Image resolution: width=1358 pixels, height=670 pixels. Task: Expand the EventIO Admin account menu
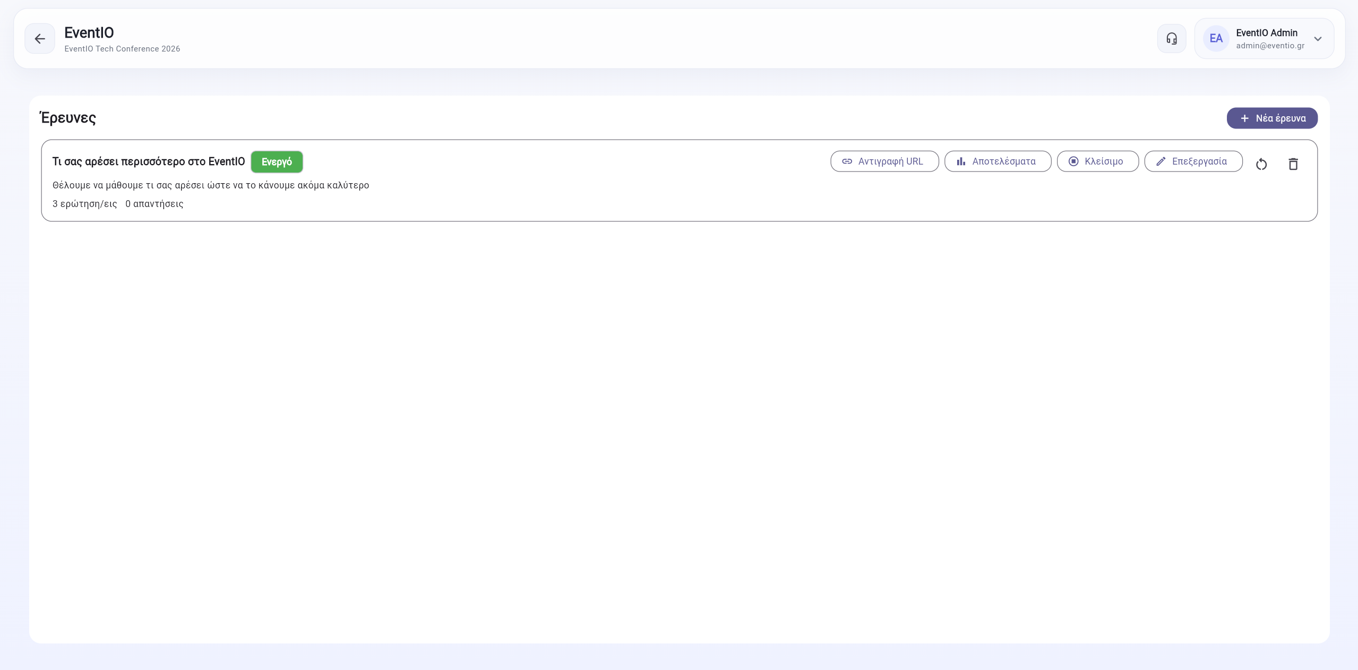(x=1318, y=39)
